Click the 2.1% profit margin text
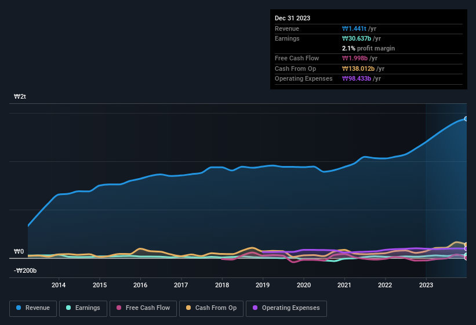Screen dimensions: 476x325 [x=368, y=48]
